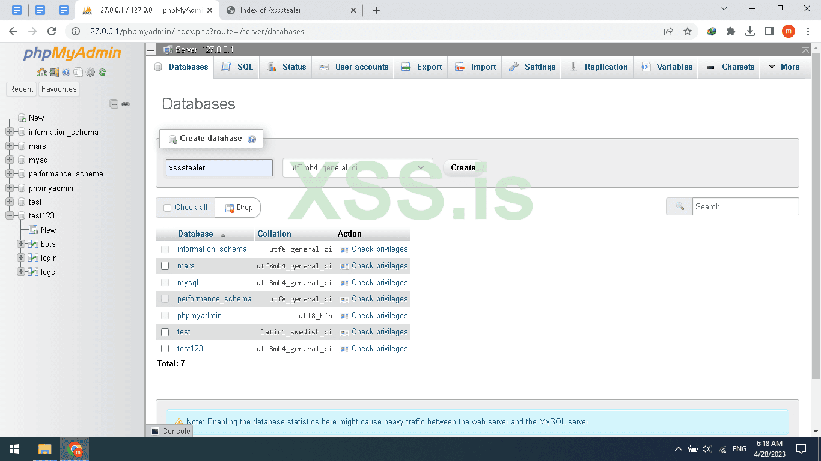This screenshot has height=461, width=821.
Task: Switch to Index of /xssstealer browser tab
Action: pos(290,10)
